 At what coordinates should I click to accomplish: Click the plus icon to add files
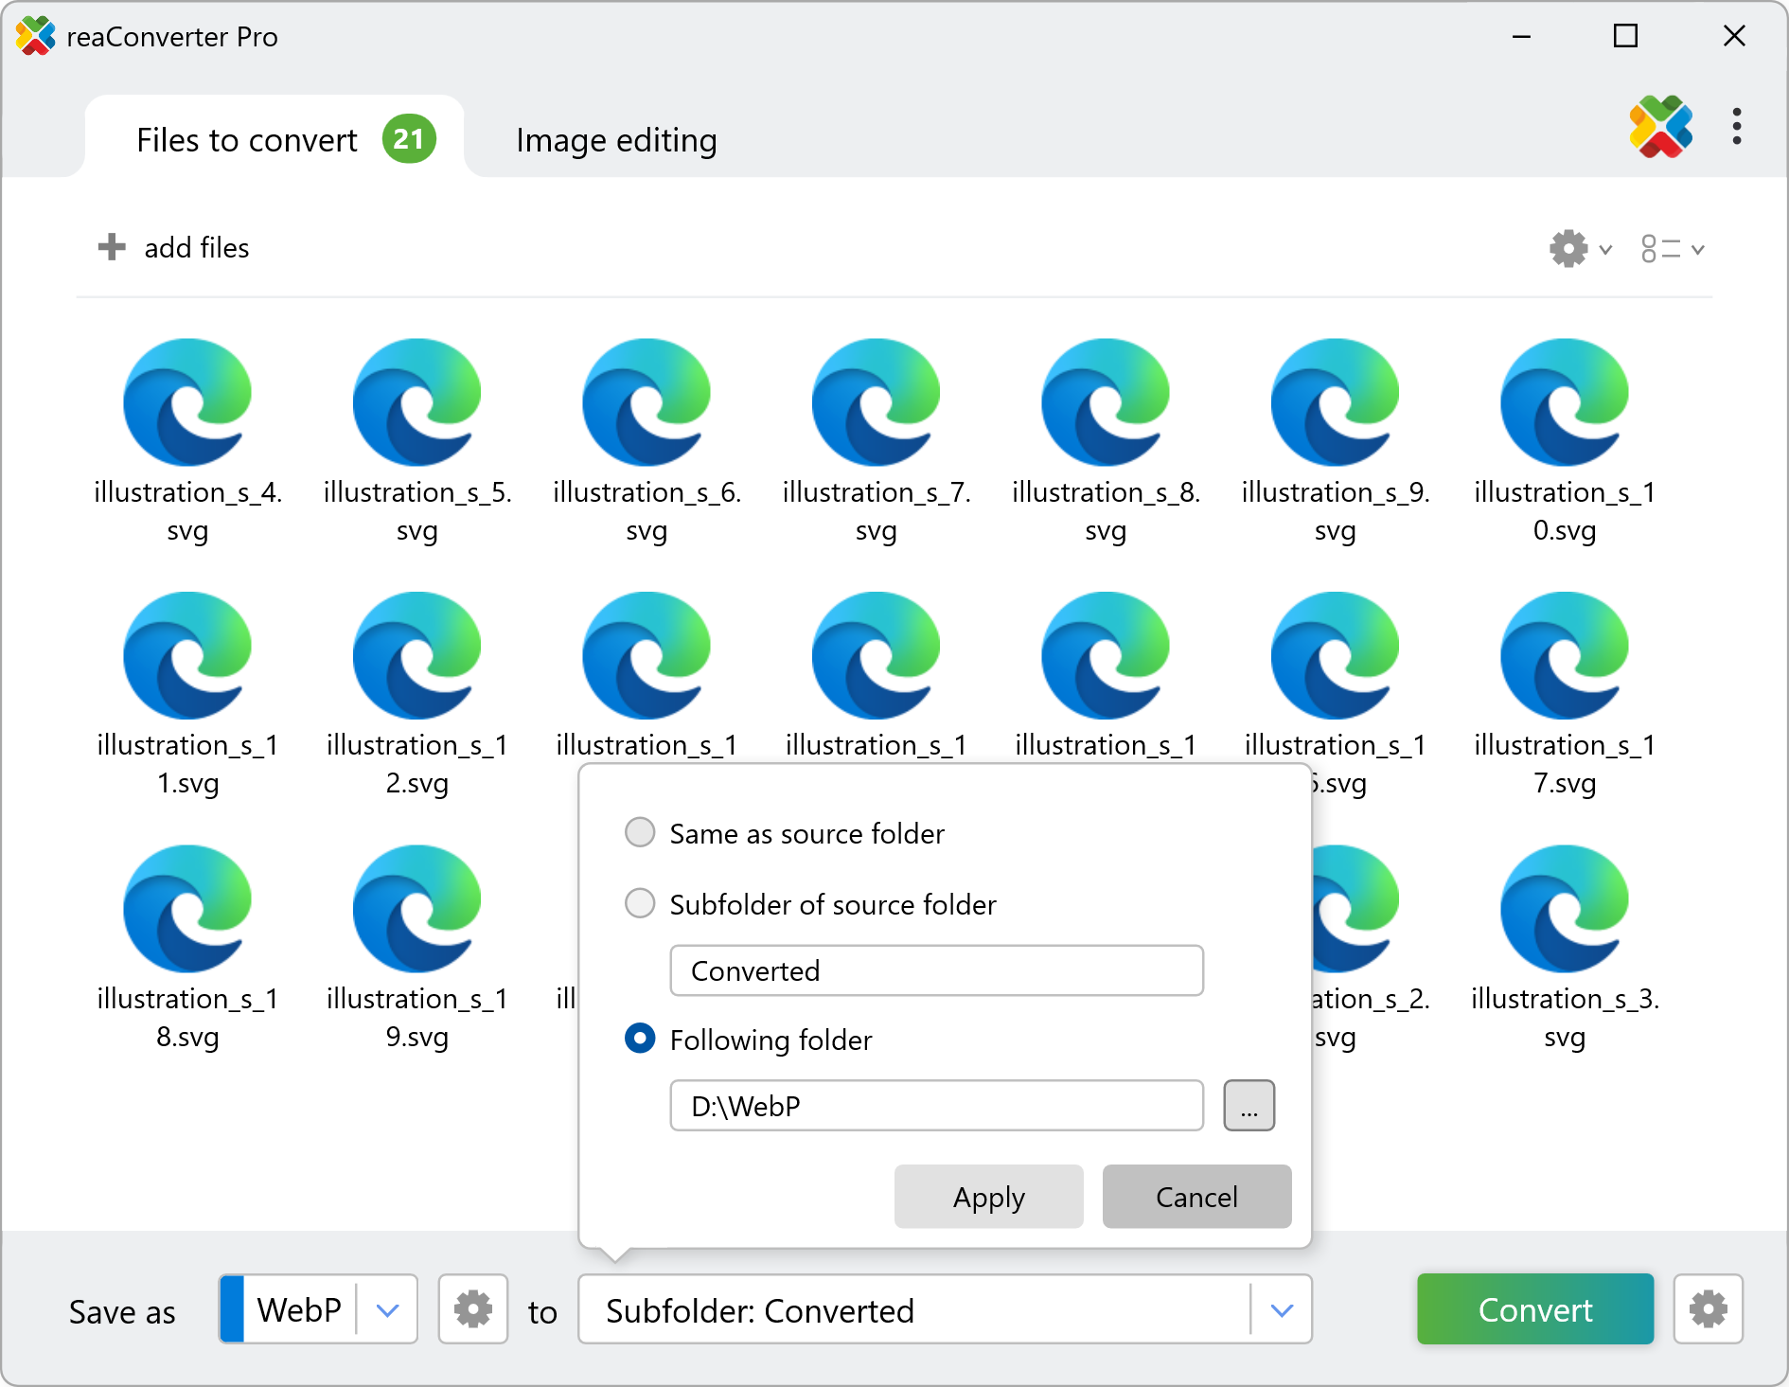pyautogui.click(x=112, y=247)
